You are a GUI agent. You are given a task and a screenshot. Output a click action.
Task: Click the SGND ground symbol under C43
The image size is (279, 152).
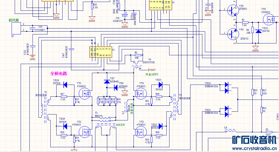(125, 25)
